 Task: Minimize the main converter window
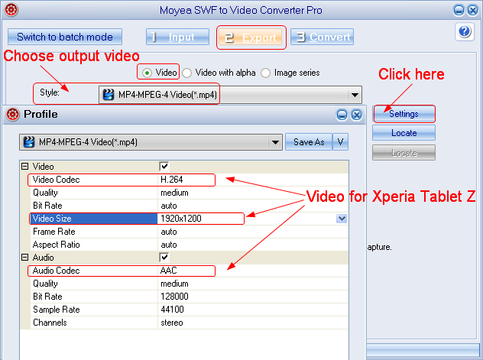coord(459,10)
